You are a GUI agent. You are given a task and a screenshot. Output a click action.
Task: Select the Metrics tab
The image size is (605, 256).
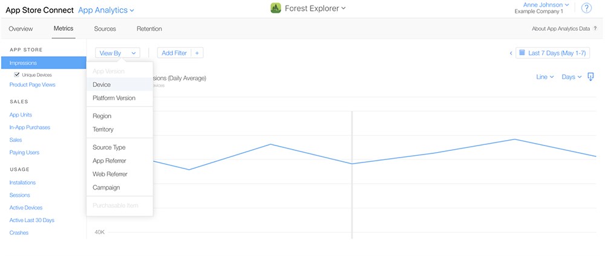(64, 28)
